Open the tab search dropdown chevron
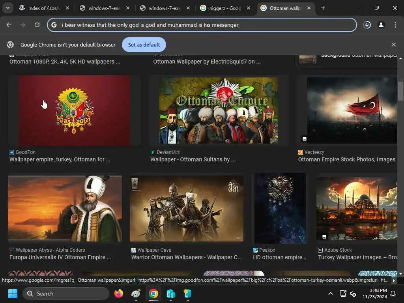Viewport: 404px width, 303px height. click(8, 8)
